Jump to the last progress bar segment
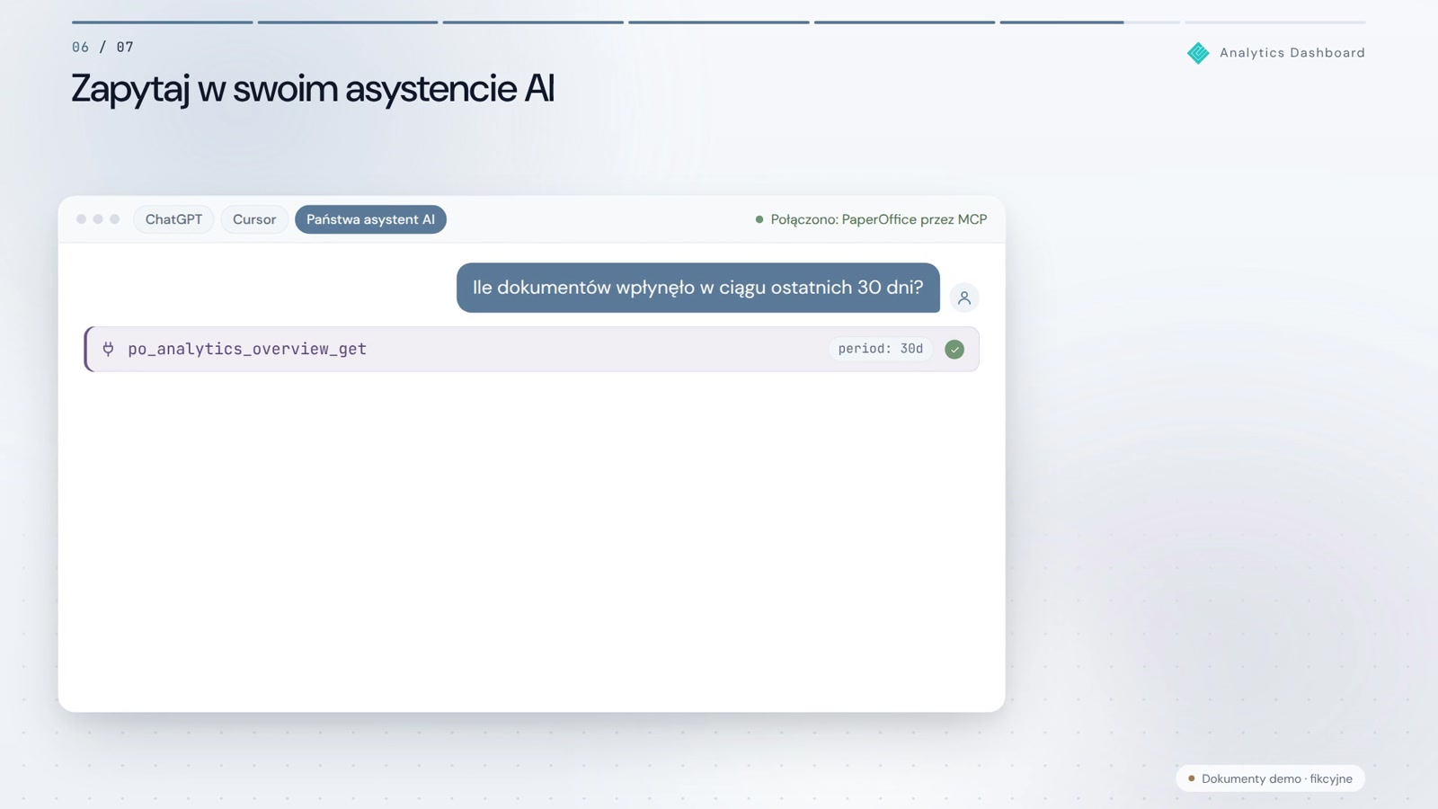Image resolution: width=1438 pixels, height=809 pixels. tap(1275, 22)
